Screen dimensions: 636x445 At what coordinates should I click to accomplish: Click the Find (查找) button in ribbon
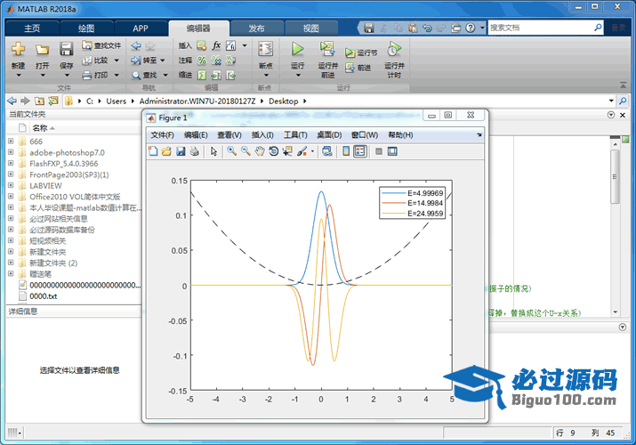coord(144,75)
